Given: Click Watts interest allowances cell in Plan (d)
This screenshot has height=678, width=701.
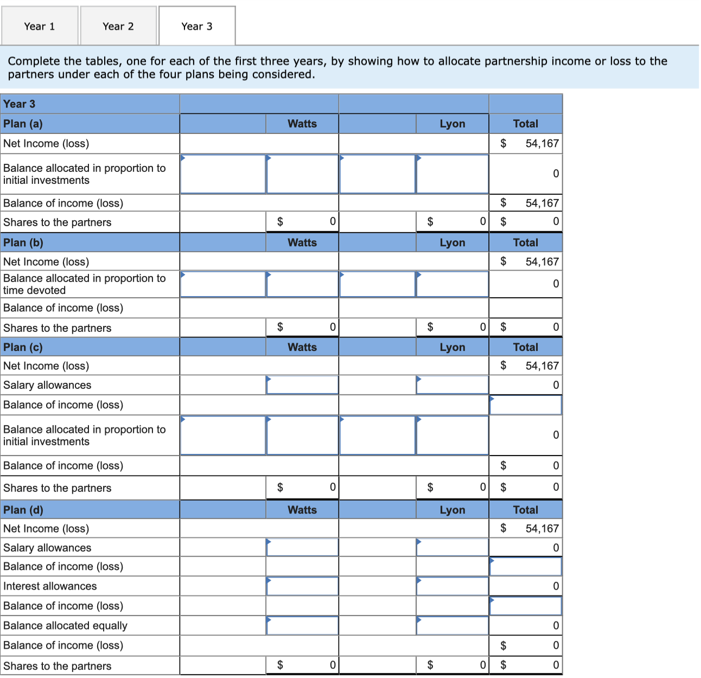Looking at the screenshot, I should point(302,586).
